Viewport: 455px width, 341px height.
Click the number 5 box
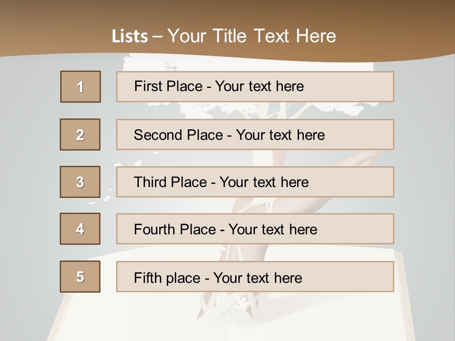point(80,276)
